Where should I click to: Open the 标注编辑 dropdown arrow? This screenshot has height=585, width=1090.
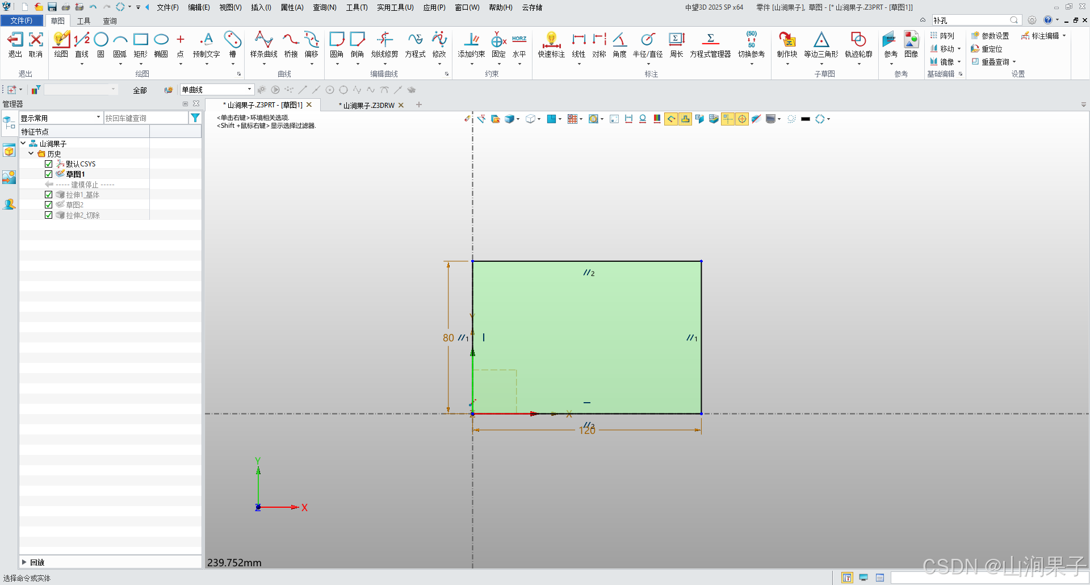tap(1064, 35)
